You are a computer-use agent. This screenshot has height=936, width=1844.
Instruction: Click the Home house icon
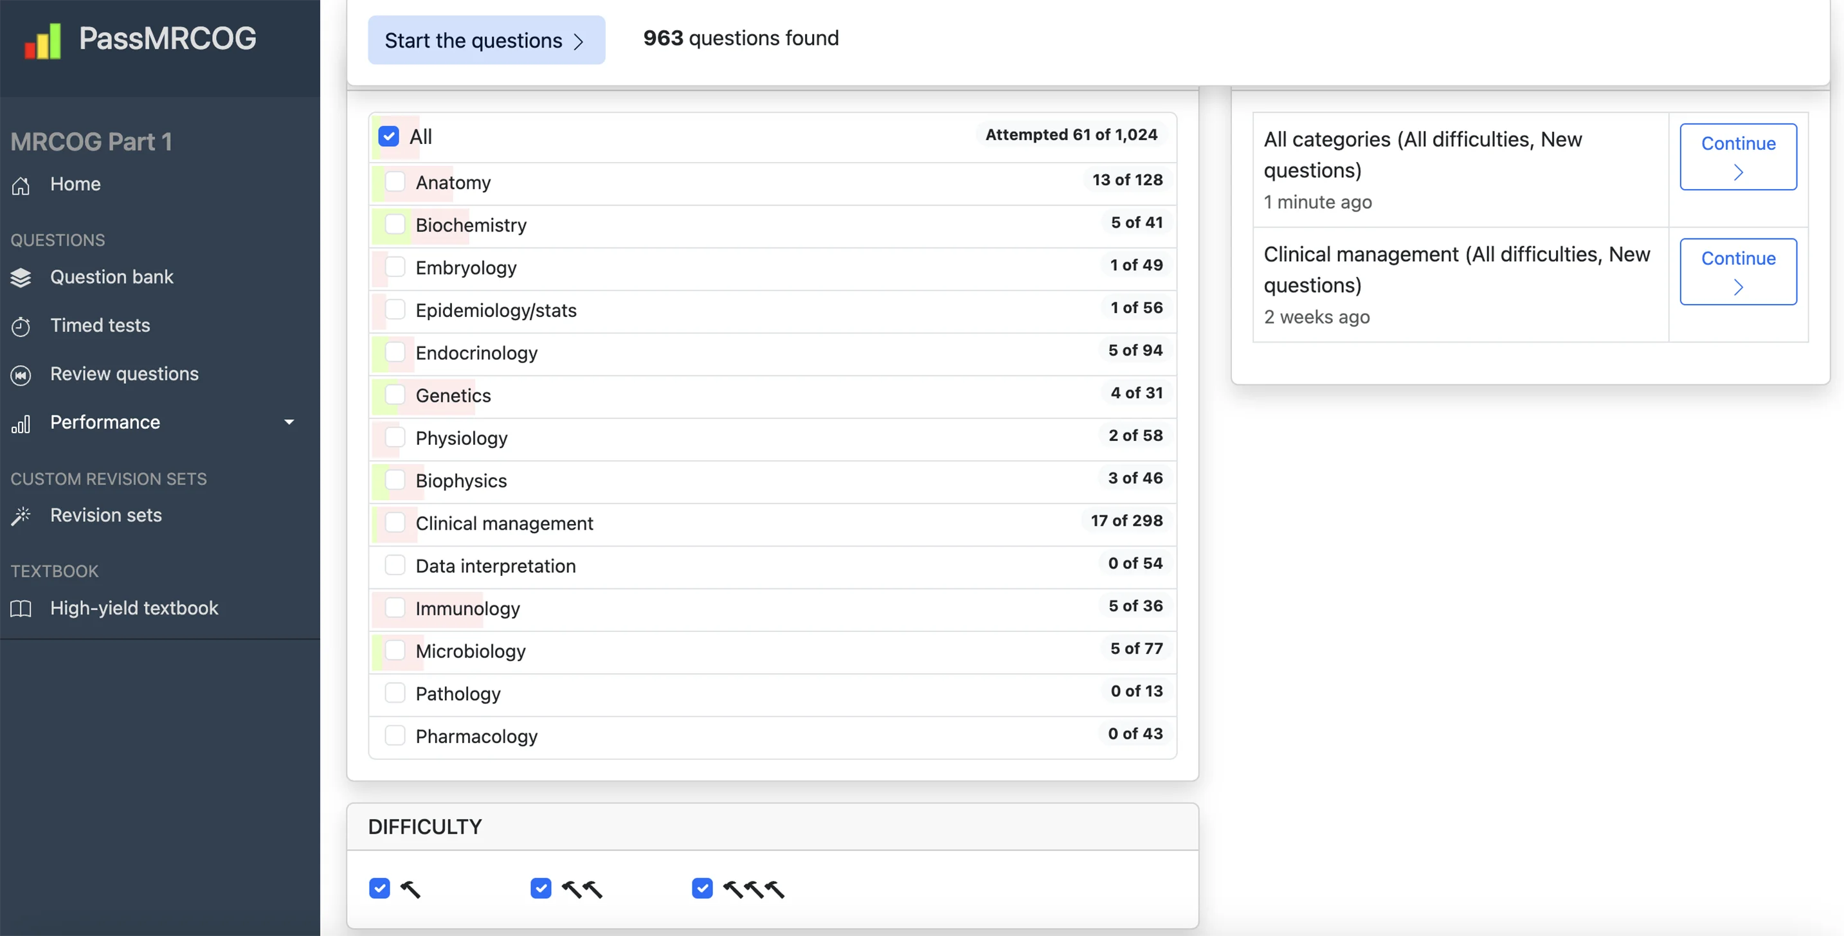21,185
